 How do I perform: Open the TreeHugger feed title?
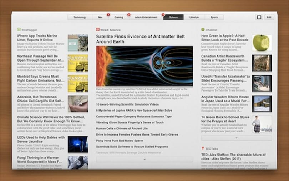[29, 30]
